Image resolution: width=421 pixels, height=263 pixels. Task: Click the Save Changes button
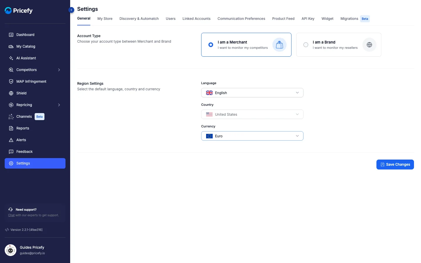pos(395,165)
